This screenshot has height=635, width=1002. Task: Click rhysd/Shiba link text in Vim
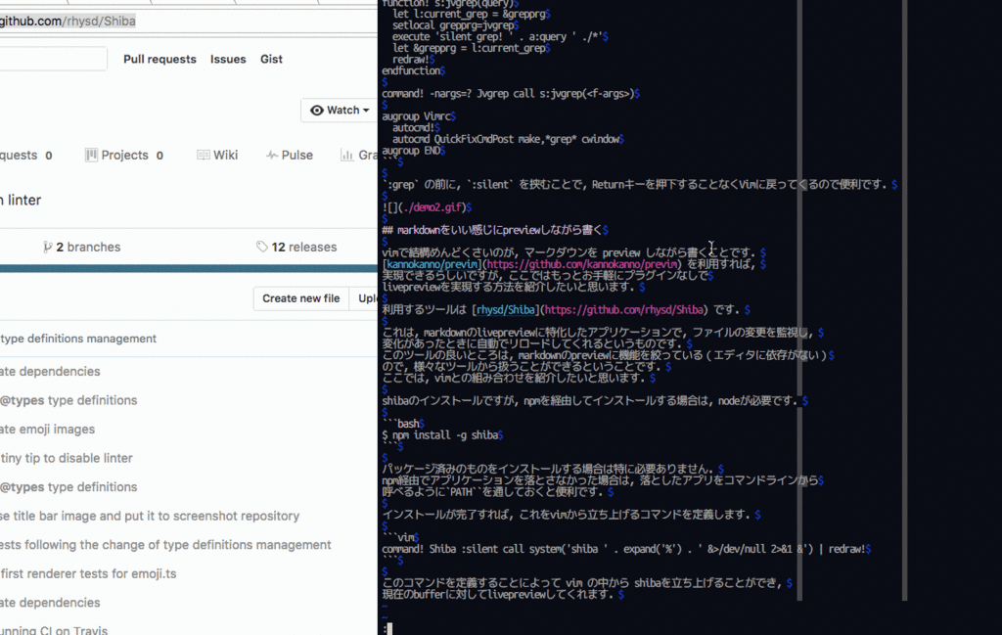point(506,310)
